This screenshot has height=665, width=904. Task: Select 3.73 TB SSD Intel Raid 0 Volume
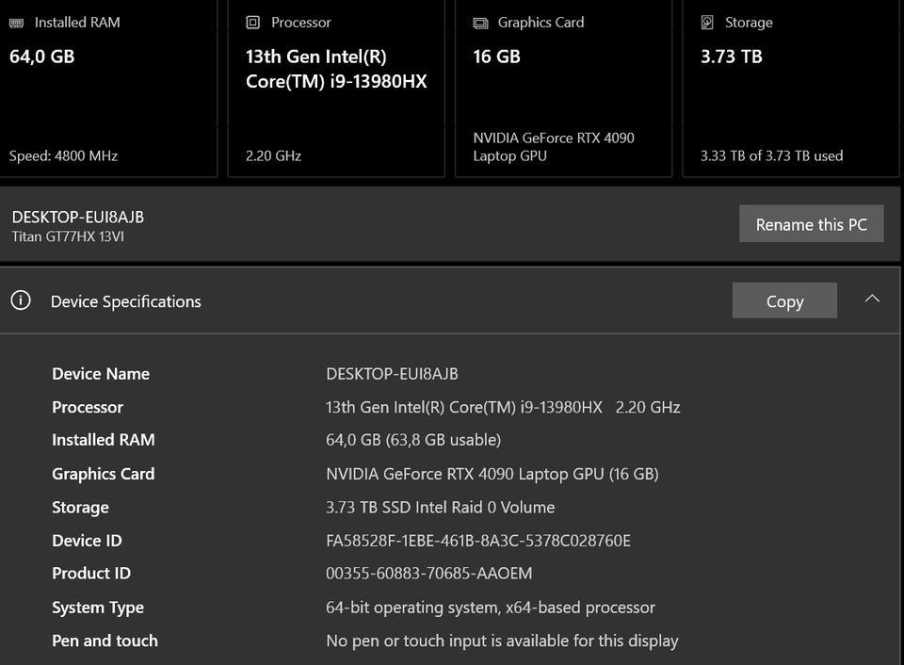441,507
